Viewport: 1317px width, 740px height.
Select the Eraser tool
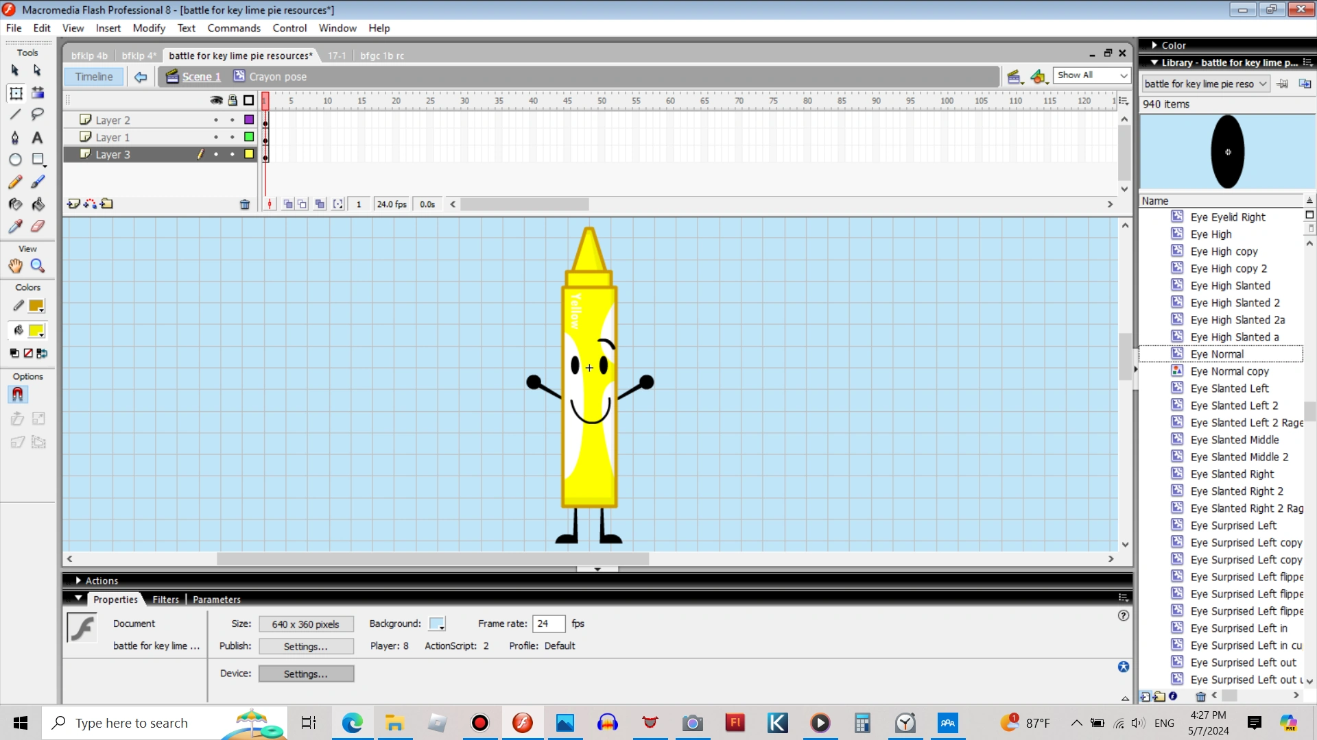(x=38, y=225)
